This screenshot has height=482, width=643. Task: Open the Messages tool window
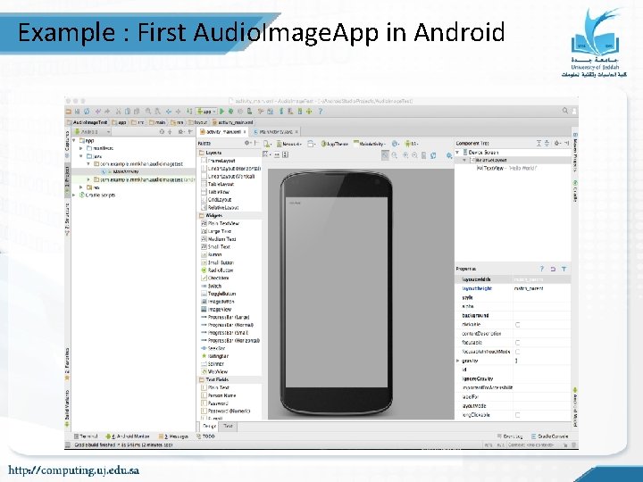pyautogui.click(x=174, y=436)
